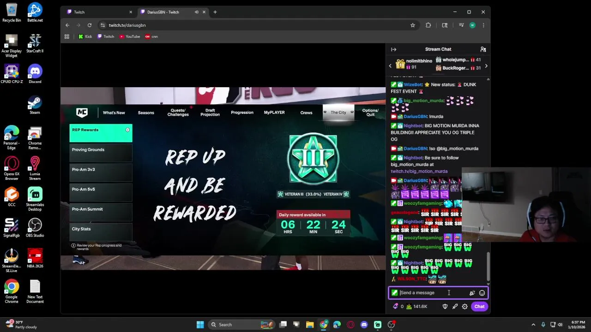Open OBS Studio from the taskbar
The height and width of the screenshot is (332, 591).
[x=391, y=325]
